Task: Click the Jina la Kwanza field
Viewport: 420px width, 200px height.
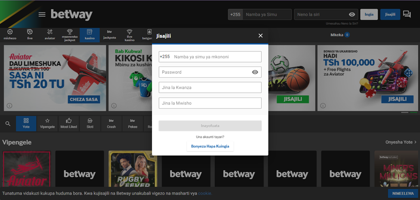Action: pos(210,87)
